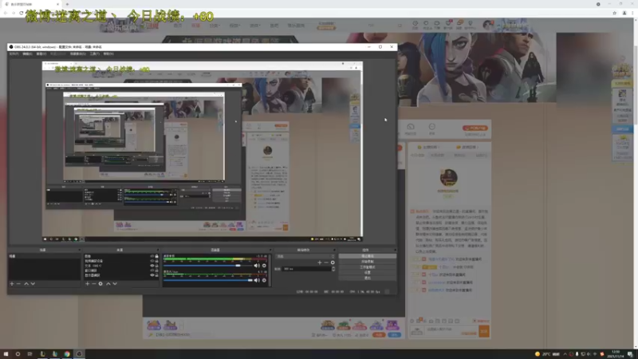Mute the mic/Aux audio channel
Image resolution: width=638 pixels, height=359 pixels.
click(x=257, y=281)
